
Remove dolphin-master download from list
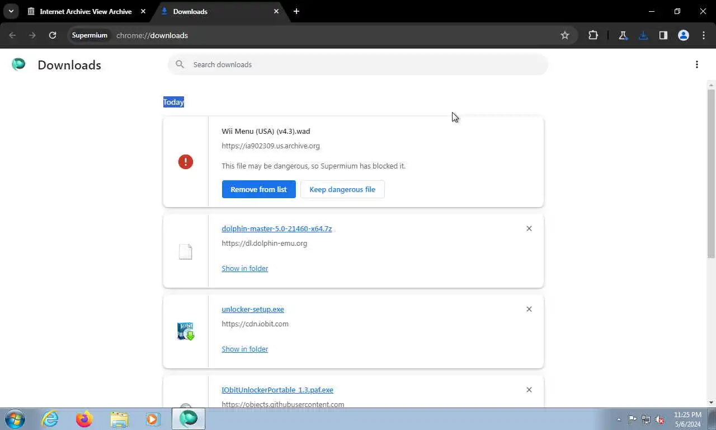pyautogui.click(x=529, y=228)
